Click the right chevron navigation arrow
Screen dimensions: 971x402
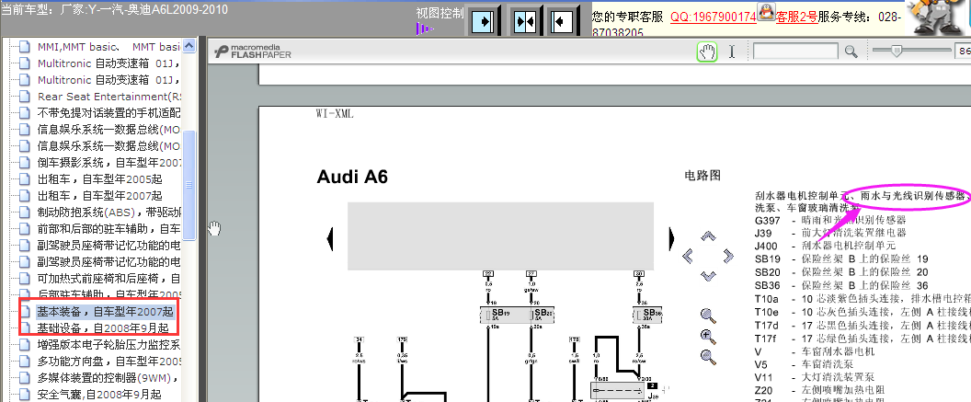point(728,256)
